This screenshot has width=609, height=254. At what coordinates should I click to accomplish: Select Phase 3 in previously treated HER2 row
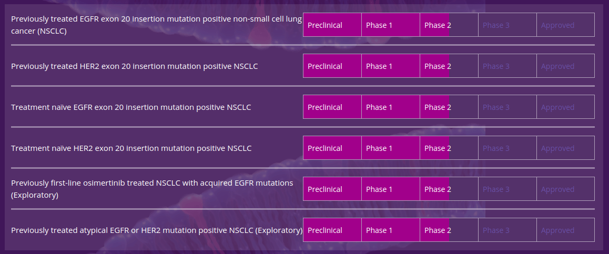pos(507,66)
